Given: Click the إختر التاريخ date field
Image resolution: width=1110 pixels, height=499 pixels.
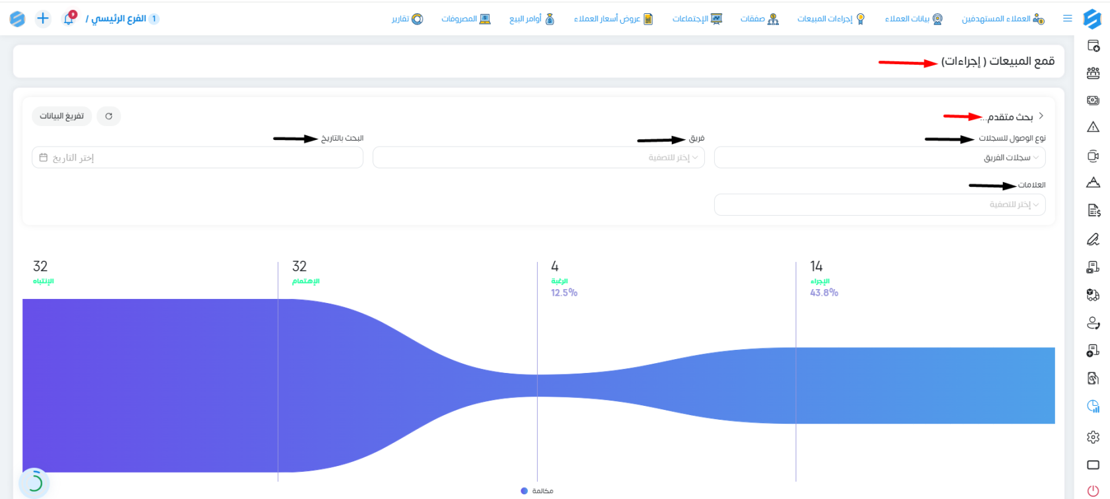Looking at the screenshot, I should (198, 157).
